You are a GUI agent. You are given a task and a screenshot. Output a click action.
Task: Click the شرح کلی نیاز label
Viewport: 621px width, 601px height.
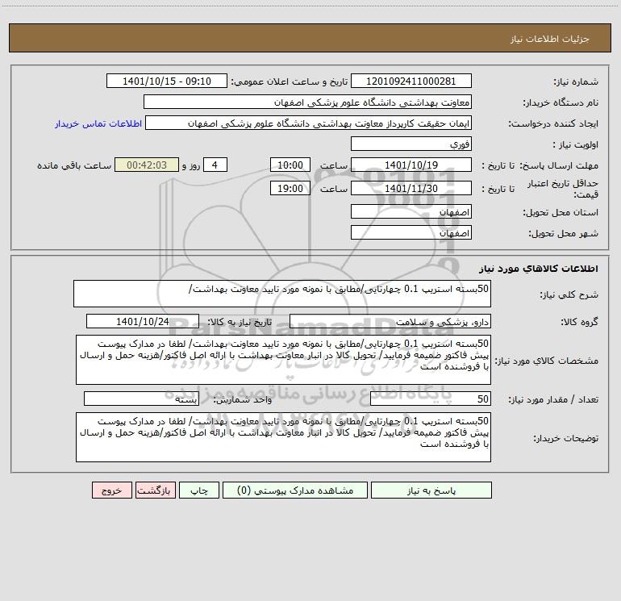(569, 294)
